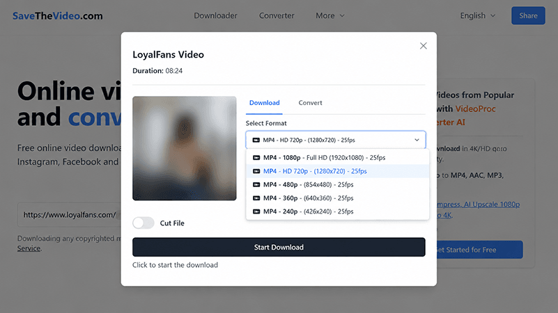Click the LoyalFans Video title
Image resolution: width=558 pixels, height=313 pixels.
coord(169,54)
